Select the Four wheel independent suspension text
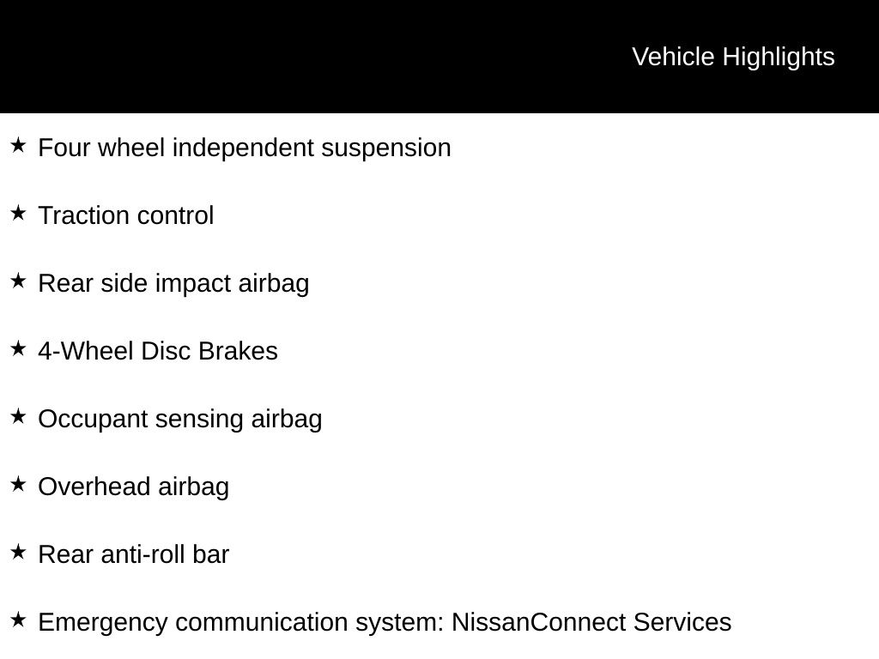The width and height of the screenshot is (879, 659). pos(245,148)
